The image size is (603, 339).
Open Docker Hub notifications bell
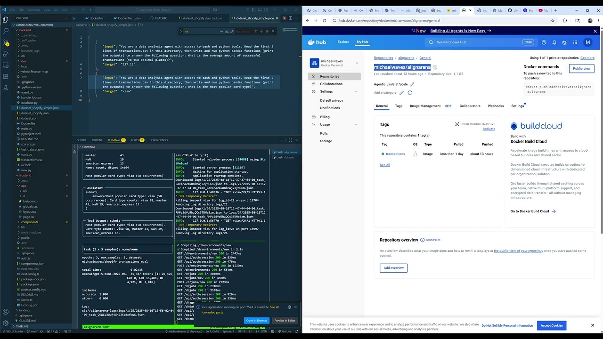click(554, 42)
